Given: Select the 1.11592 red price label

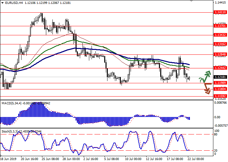Looking at the screenshot, I should [x=221, y=97].
